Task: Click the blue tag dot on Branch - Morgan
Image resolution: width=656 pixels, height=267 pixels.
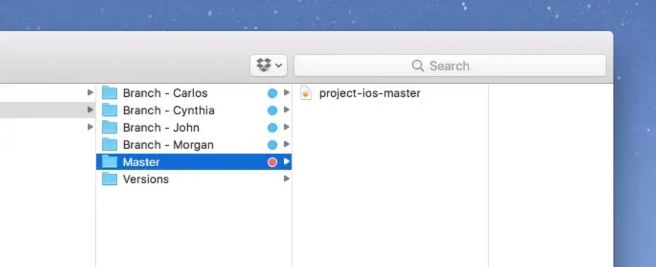Action: click(272, 145)
